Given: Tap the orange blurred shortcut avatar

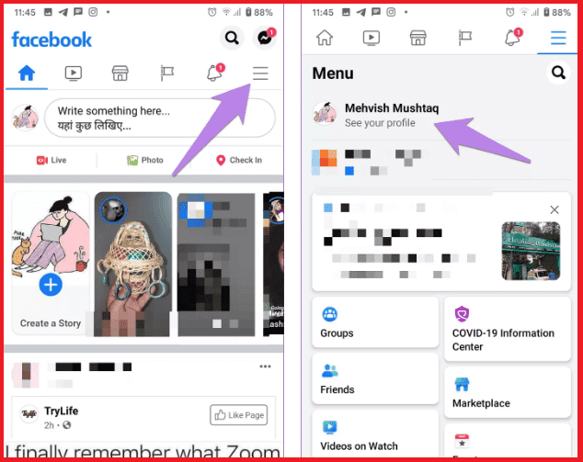Looking at the screenshot, I should coord(325,163).
